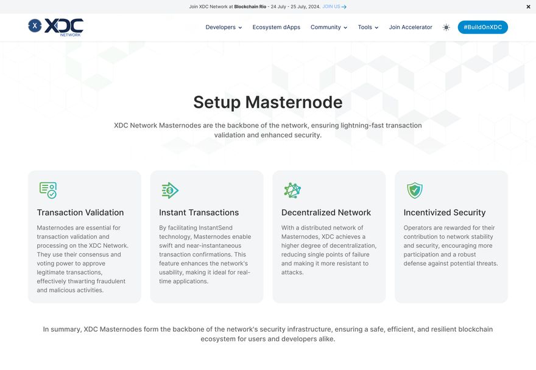Go to the Join Accelerator page
The image size is (536, 370).
(411, 27)
